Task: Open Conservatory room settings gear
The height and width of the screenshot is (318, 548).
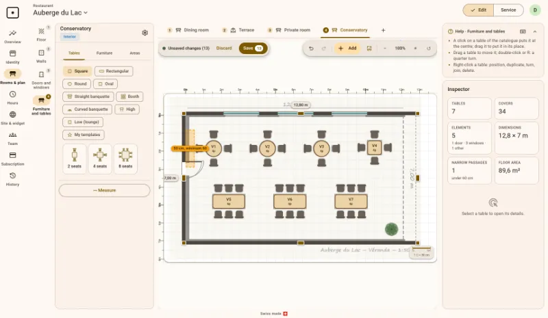Action: 145,33
